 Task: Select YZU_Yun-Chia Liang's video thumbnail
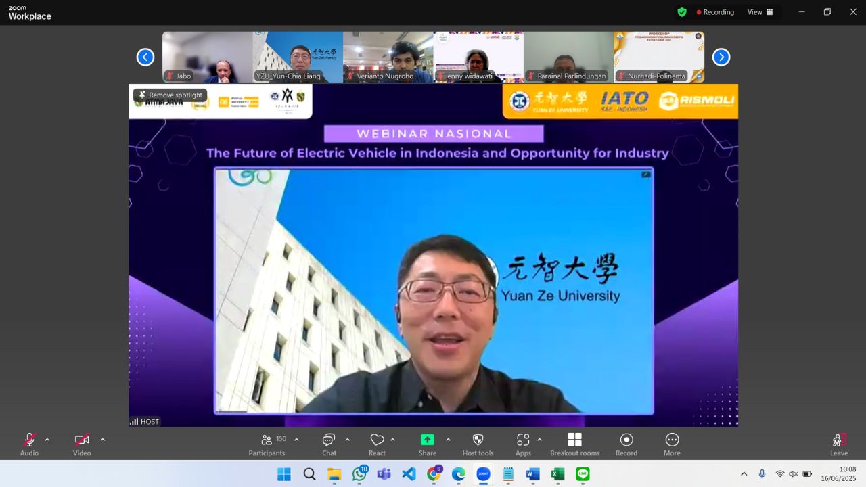coord(298,57)
